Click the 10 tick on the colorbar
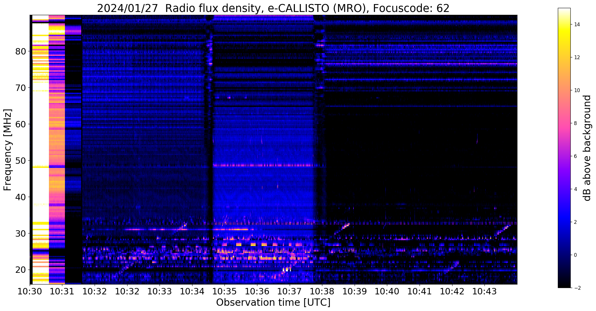Image resolution: width=596 pixels, height=311 pixels. tap(576, 90)
